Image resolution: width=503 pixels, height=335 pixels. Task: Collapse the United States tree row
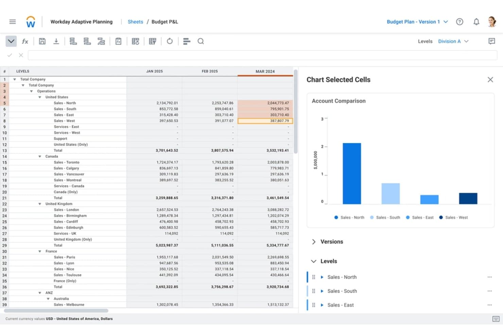(40, 97)
